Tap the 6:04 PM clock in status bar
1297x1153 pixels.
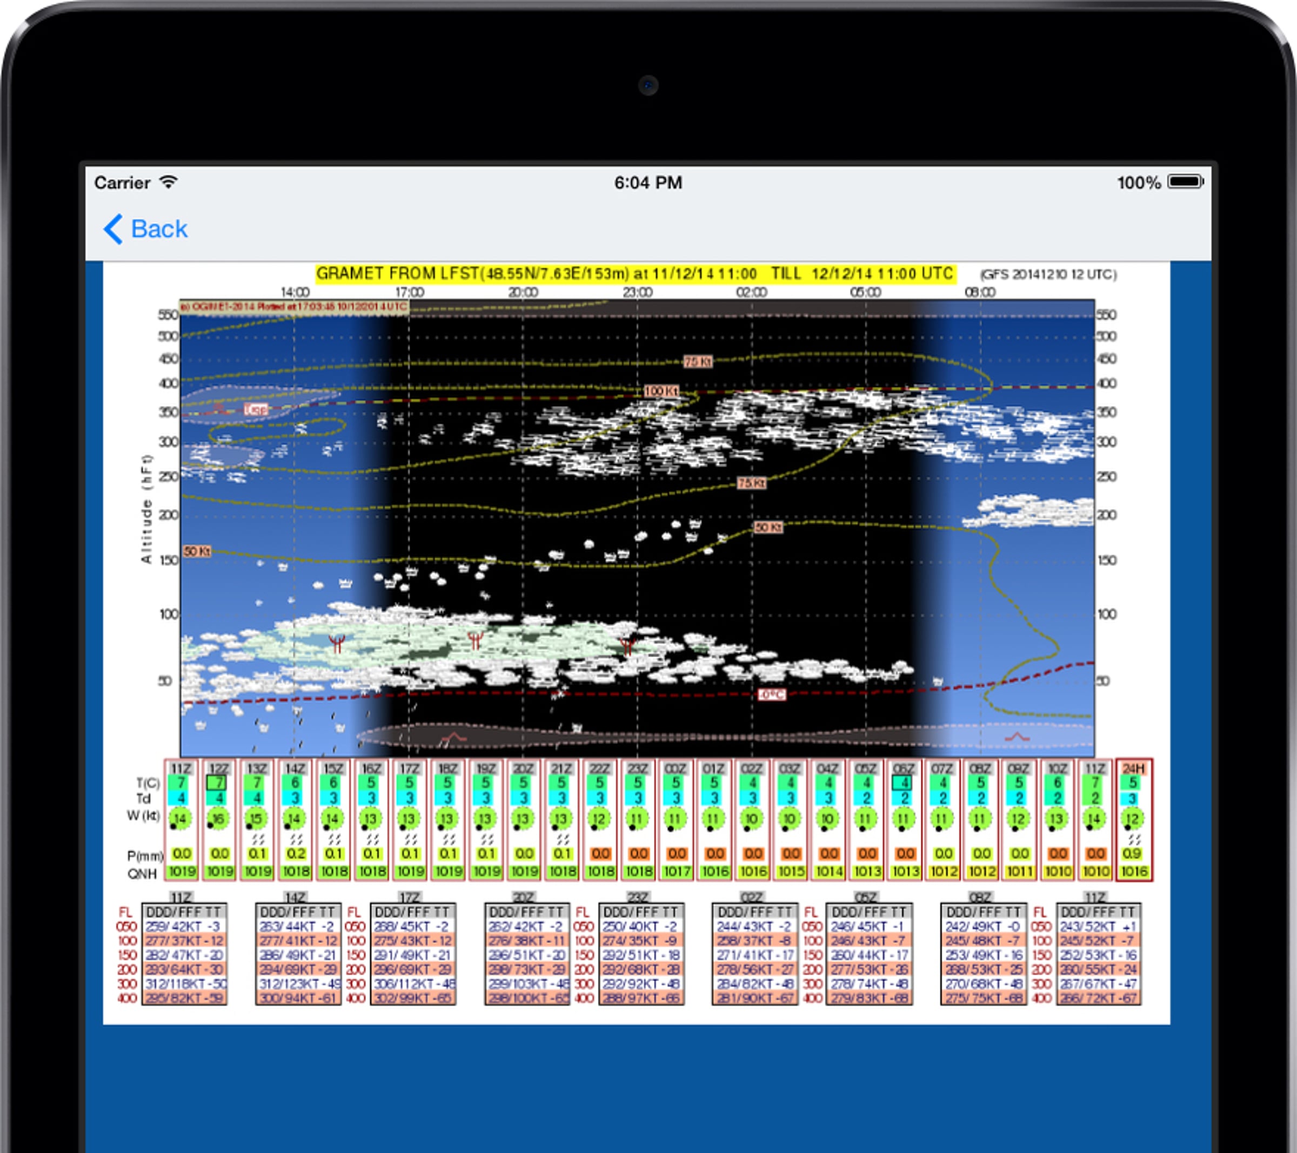[x=648, y=183]
